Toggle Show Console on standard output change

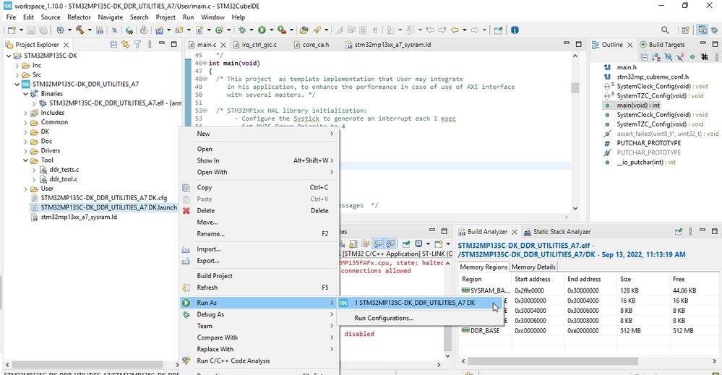tap(377, 244)
